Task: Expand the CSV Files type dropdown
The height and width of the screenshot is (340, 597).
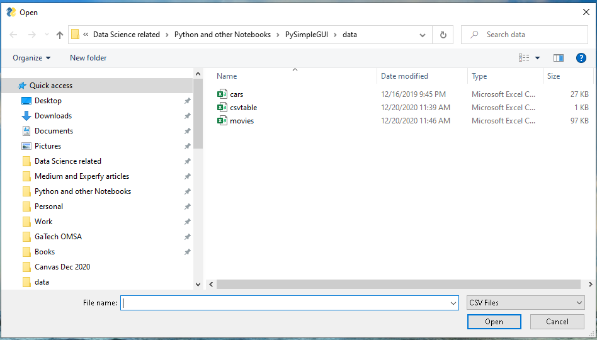Action: [x=579, y=303]
